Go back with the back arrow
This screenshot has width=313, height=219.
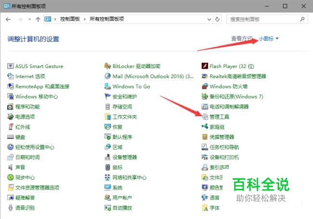(8, 19)
